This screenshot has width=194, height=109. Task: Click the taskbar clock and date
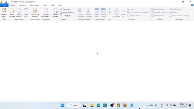point(183,105)
